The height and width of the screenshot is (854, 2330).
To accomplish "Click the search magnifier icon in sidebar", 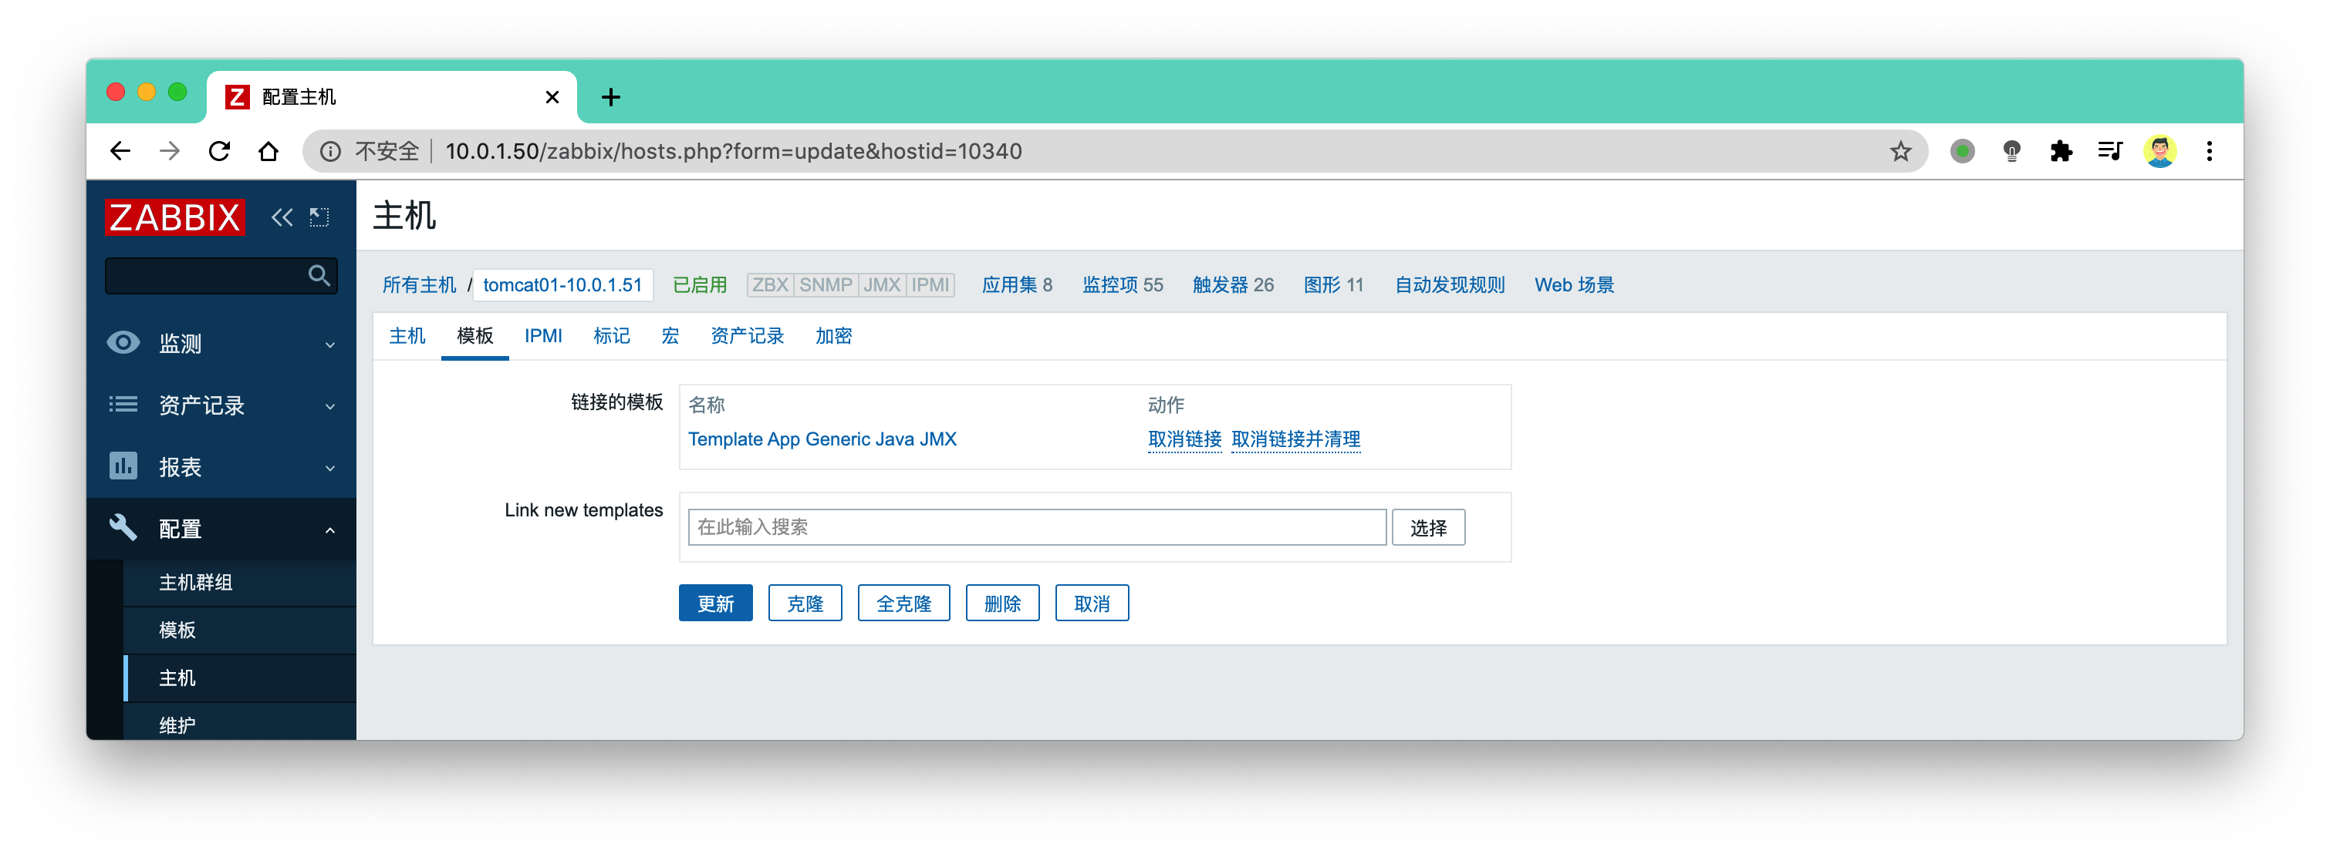I will click(x=319, y=276).
